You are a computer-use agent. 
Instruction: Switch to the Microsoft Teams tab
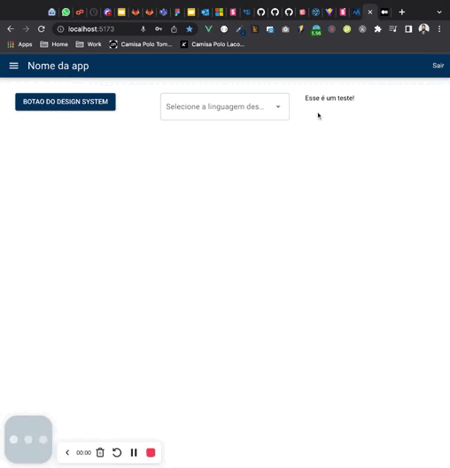click(163, 12)
